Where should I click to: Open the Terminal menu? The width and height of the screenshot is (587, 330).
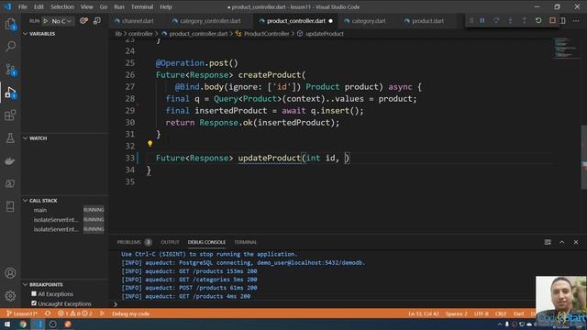142,6
